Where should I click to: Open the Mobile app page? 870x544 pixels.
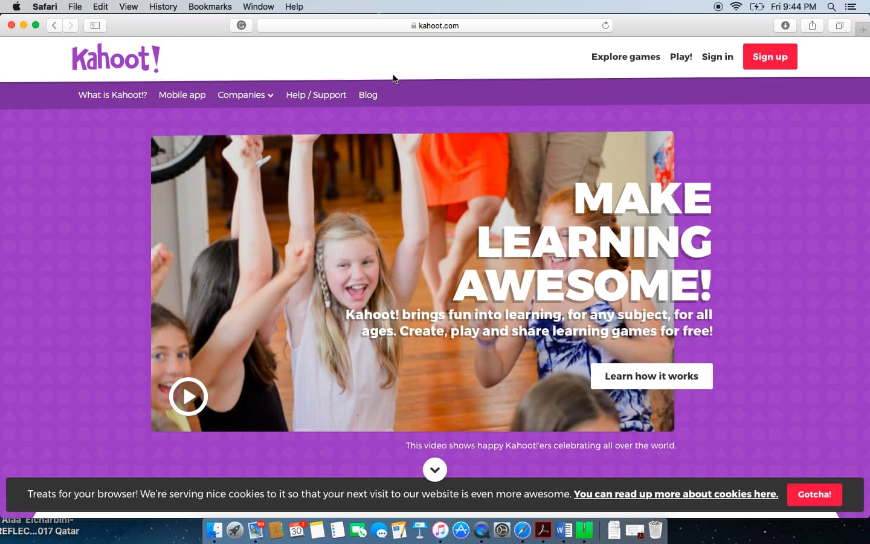click(182, 95)
